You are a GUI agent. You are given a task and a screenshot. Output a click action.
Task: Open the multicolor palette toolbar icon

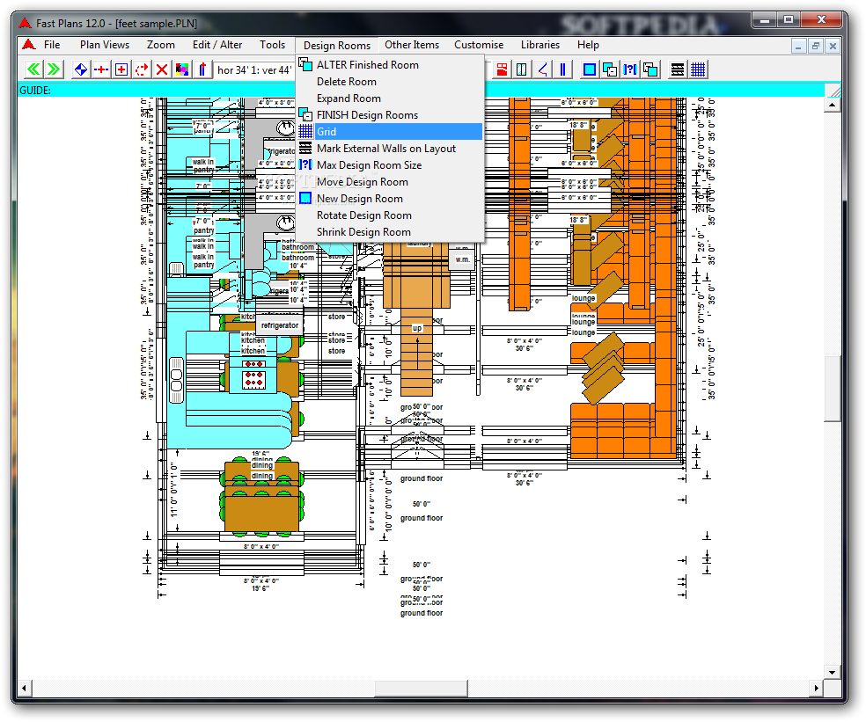[182, 69]
